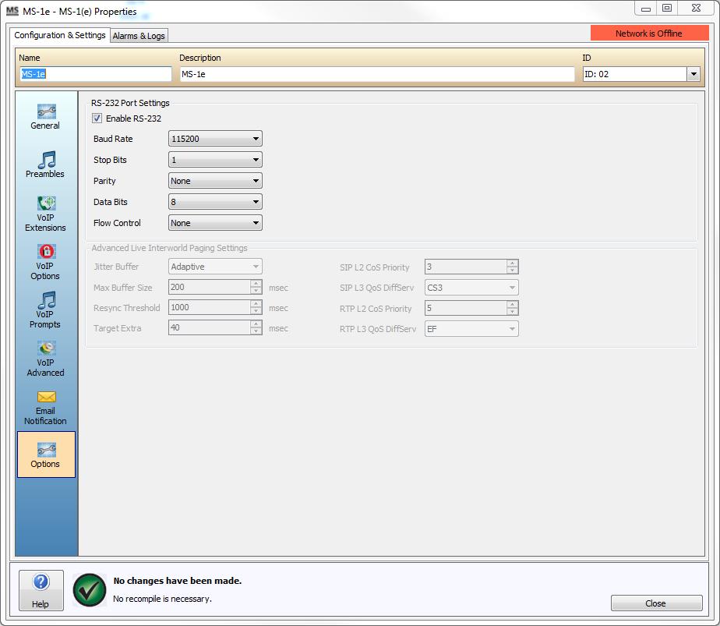Screen dimensions: 720x626
Task: Open the Parity dropdown
Action: click(x=215, y=181)
